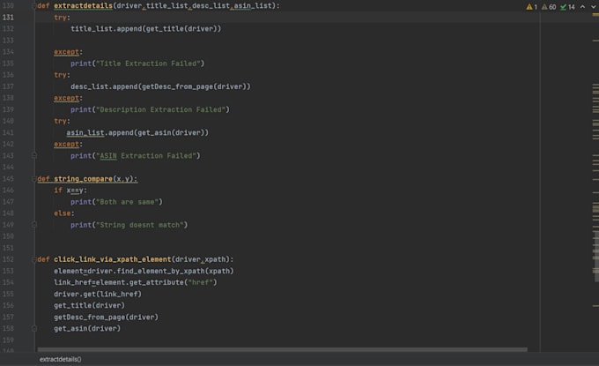599x366 pixels.
Task: Click fold end marker at line 143
Action: [34, 155]
